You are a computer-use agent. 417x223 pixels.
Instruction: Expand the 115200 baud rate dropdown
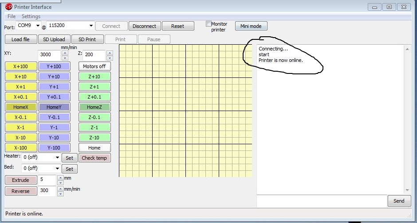[91, 26]
